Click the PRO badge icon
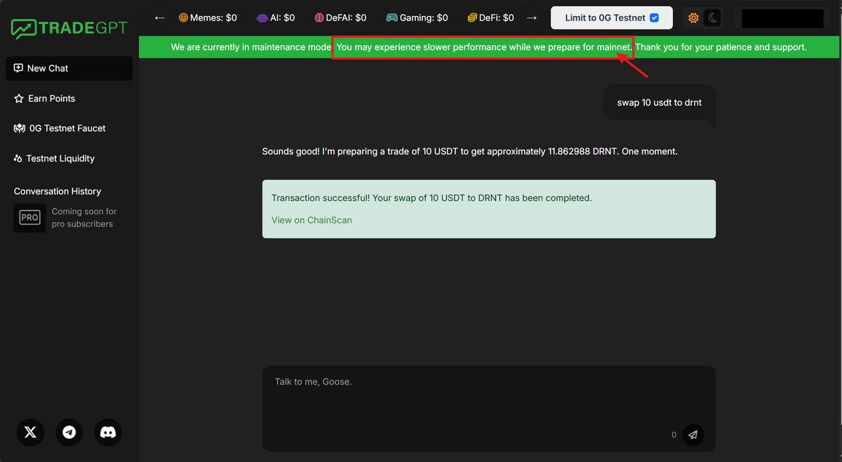842x462 pixels. pyautogui.click(x=29, y=218)
